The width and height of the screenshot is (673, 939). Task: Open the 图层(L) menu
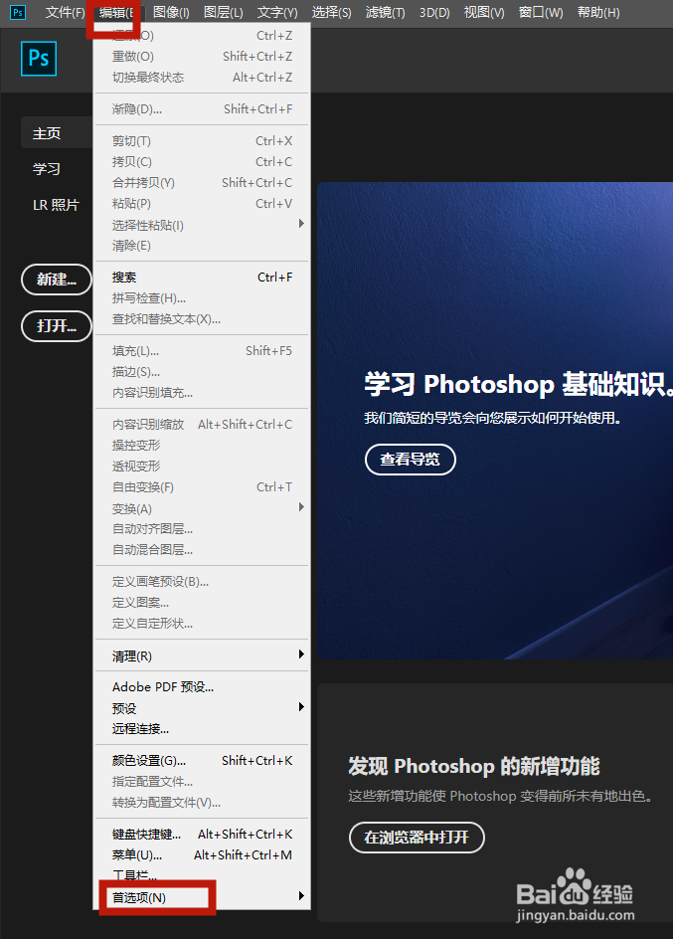223,13
